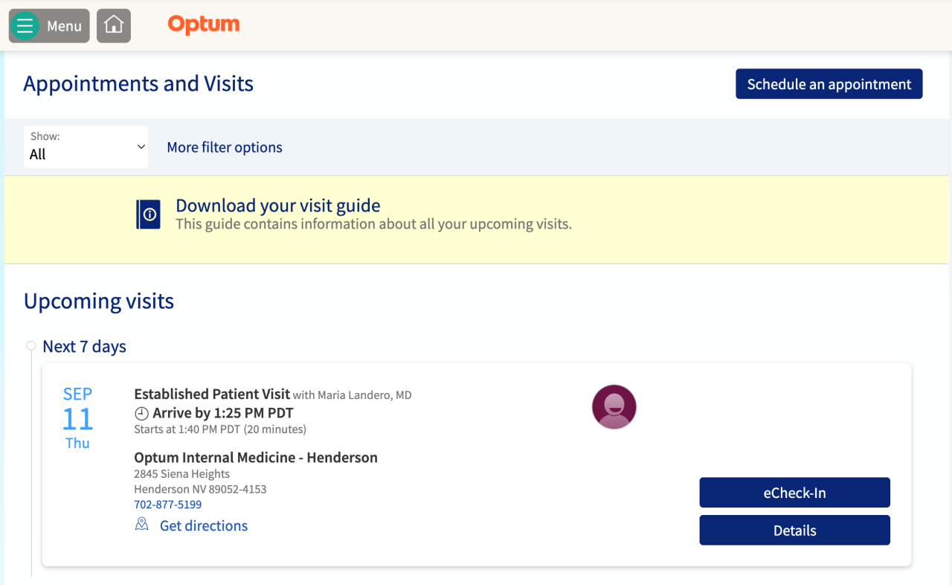
Task: Click the map pin directions icon
Action: click(141, 525)
